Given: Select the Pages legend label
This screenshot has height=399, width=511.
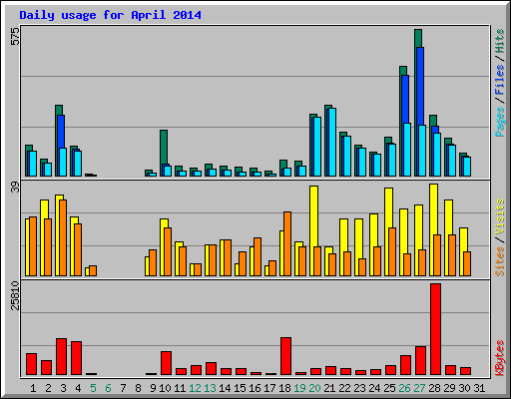Looking at the screenshot, I should pyautogui.click(x=499, y=122).
